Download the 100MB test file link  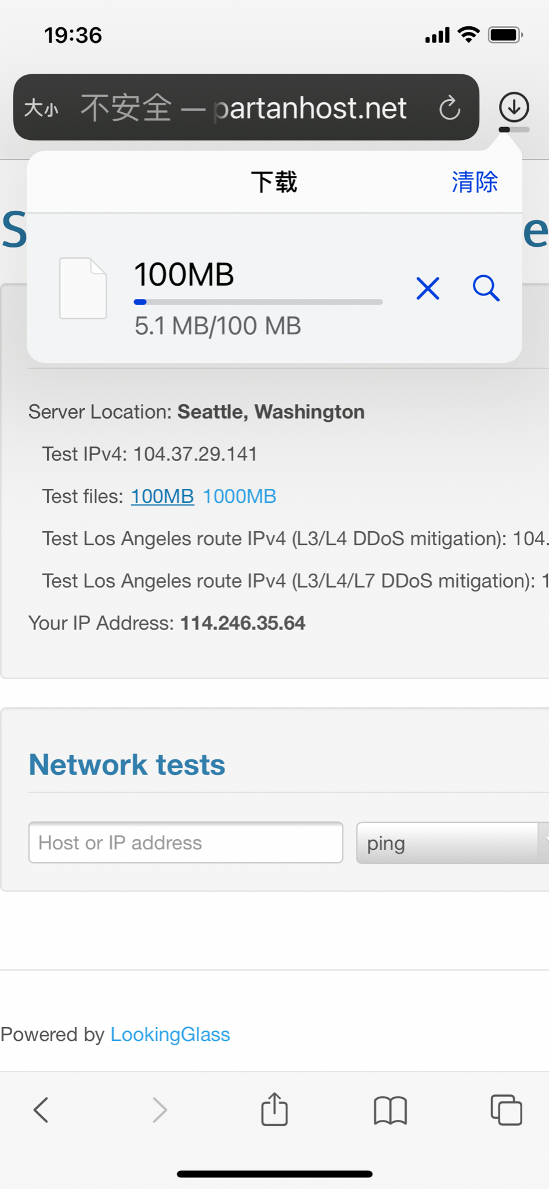tap(162, 496)
